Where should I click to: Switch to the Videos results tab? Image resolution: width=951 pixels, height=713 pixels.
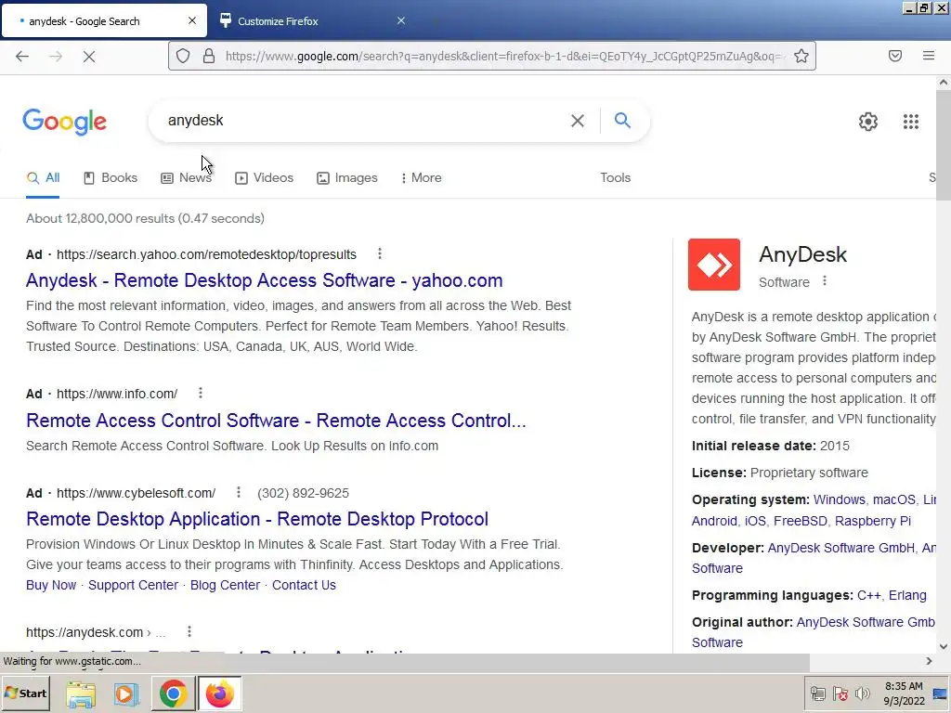pos(264,177)
